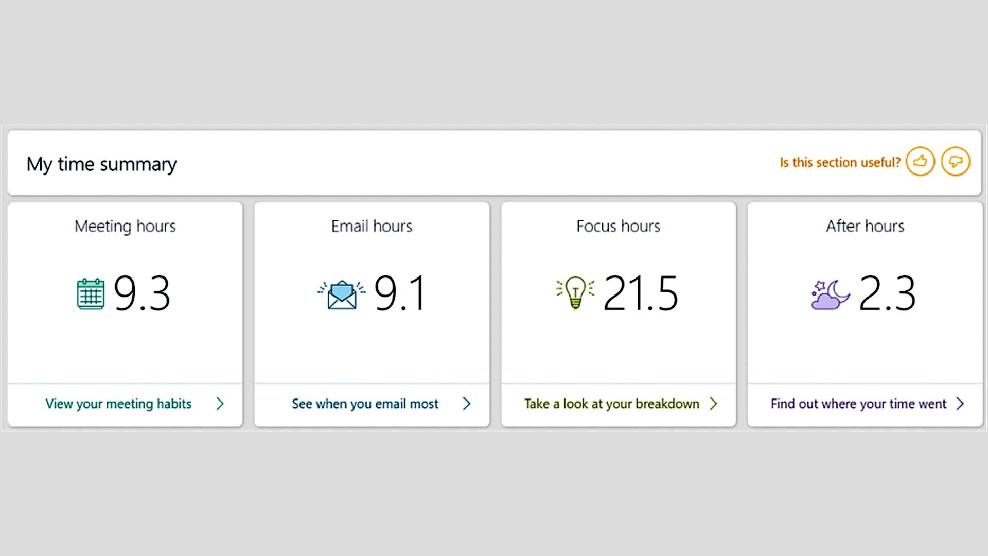Image resolution: width=988 pixels, height=556 pixels.
Task: Click the thumbs up feedback icon
Action: coord(920,162)
